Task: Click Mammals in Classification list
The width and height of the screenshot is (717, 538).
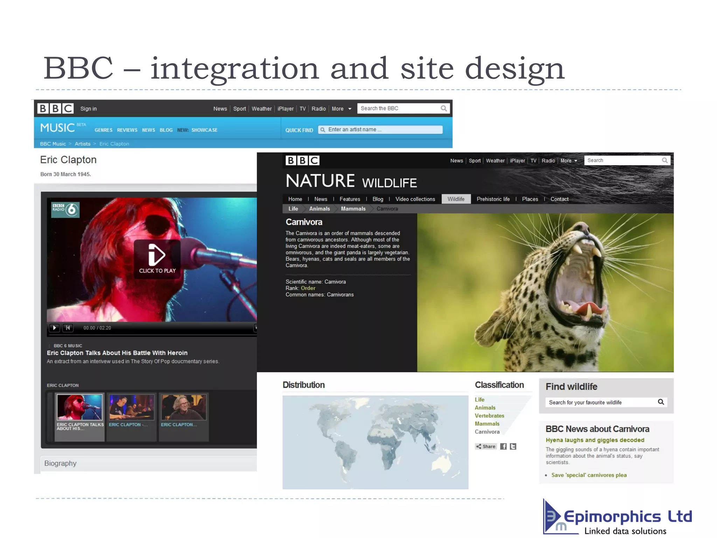Action: point(487,424)
